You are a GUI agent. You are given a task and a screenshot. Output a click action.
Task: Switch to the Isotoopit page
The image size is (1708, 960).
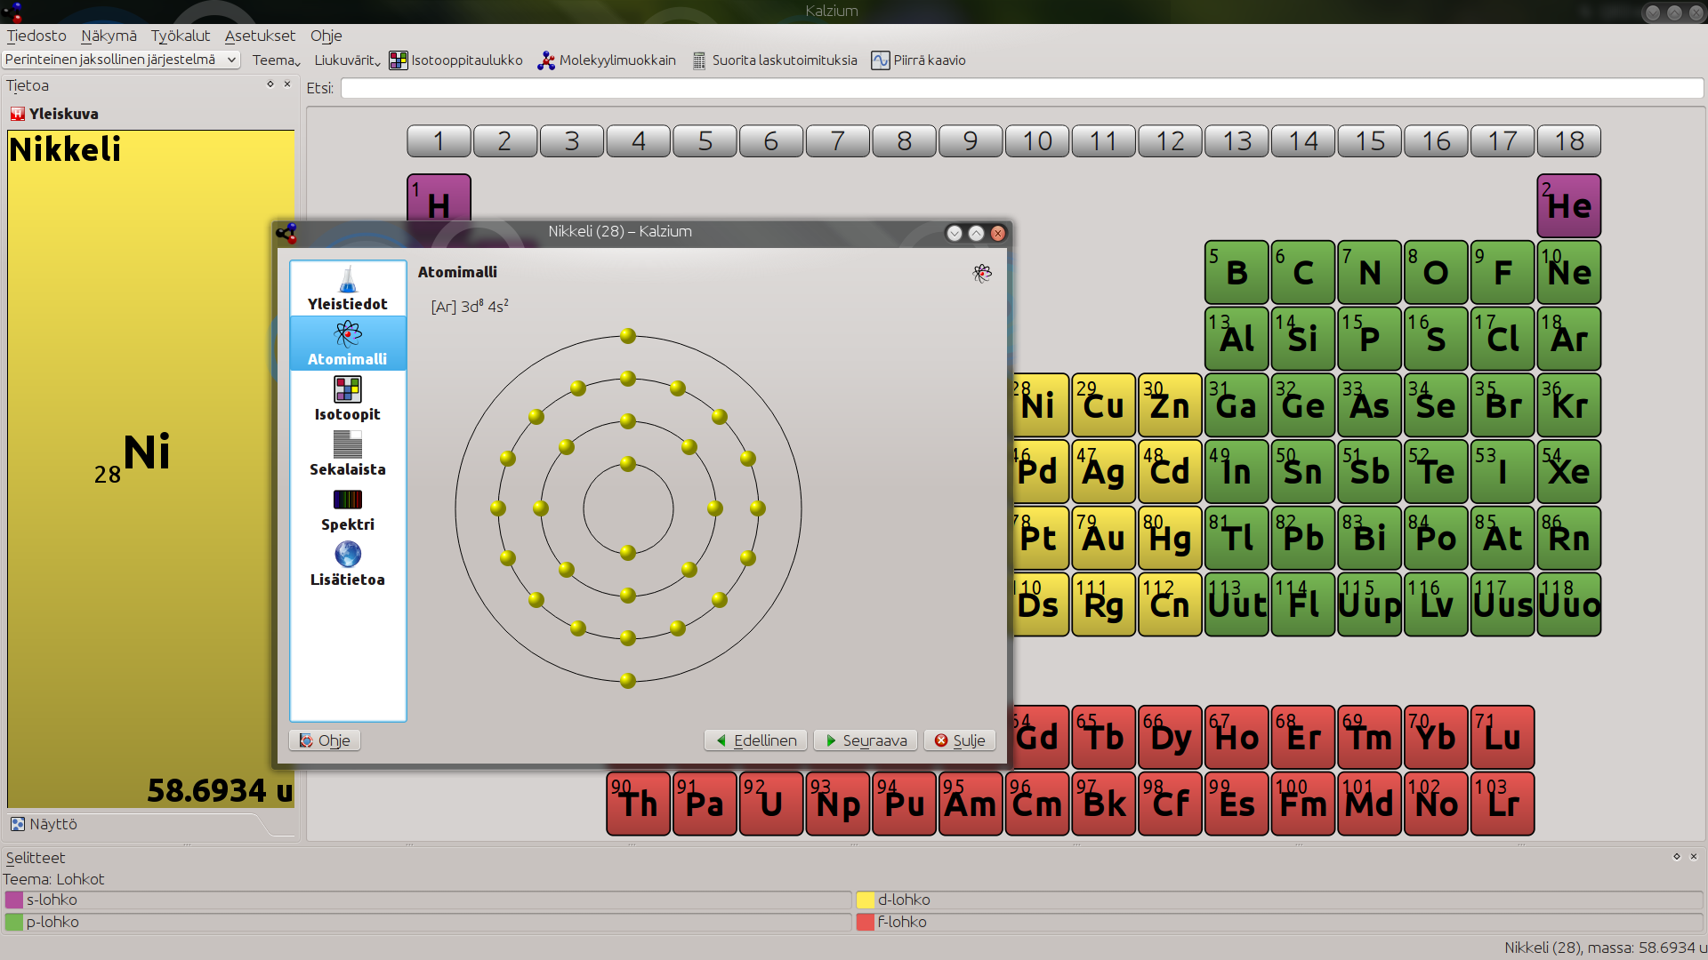tap(348, 398)
